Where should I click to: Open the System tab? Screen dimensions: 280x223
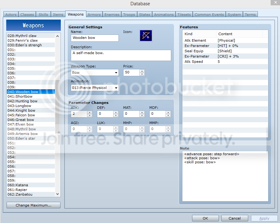pos(234,15)
